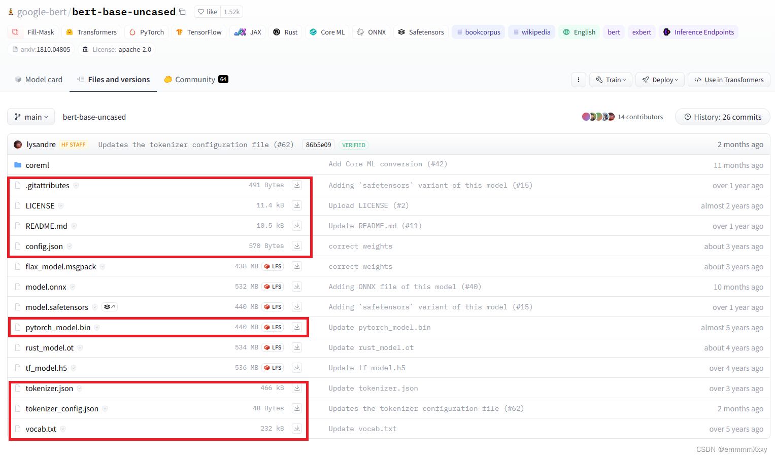Image resolution: width=775 pixels, height=458 pixels.
Task: Download flax_model.msgpack file
Action: click(297, 266)
